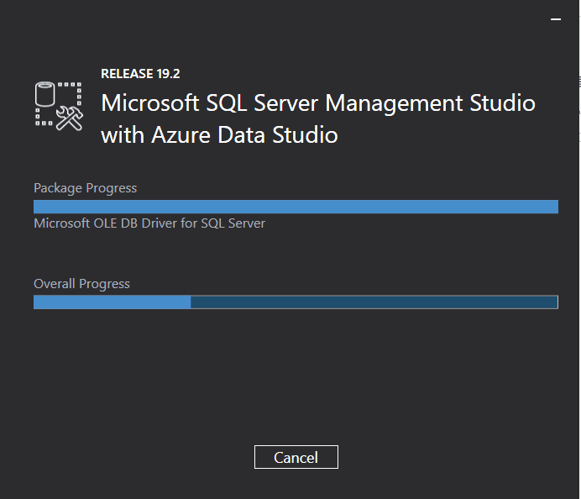The width and height of the screenshot is (581, 499).
Task: Click the Package Progress label
Action: click(x=85, y=188)
